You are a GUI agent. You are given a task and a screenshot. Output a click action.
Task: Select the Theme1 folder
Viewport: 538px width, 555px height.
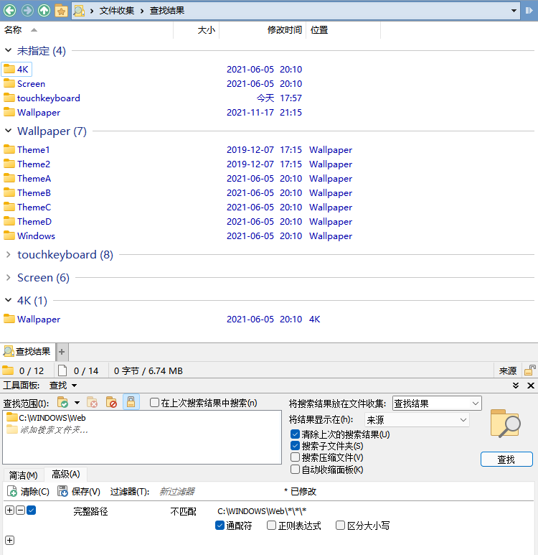(x=27, y=150)
